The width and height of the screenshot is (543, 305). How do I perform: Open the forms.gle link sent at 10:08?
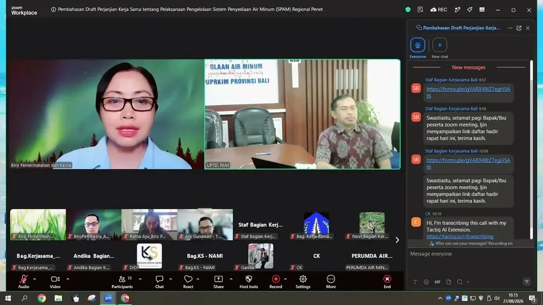(x=468, y=164)
